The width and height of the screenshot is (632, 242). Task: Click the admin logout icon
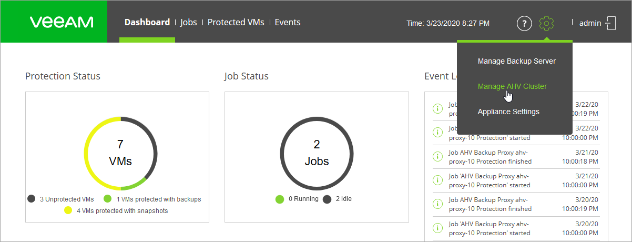click(x=610, y=23)
